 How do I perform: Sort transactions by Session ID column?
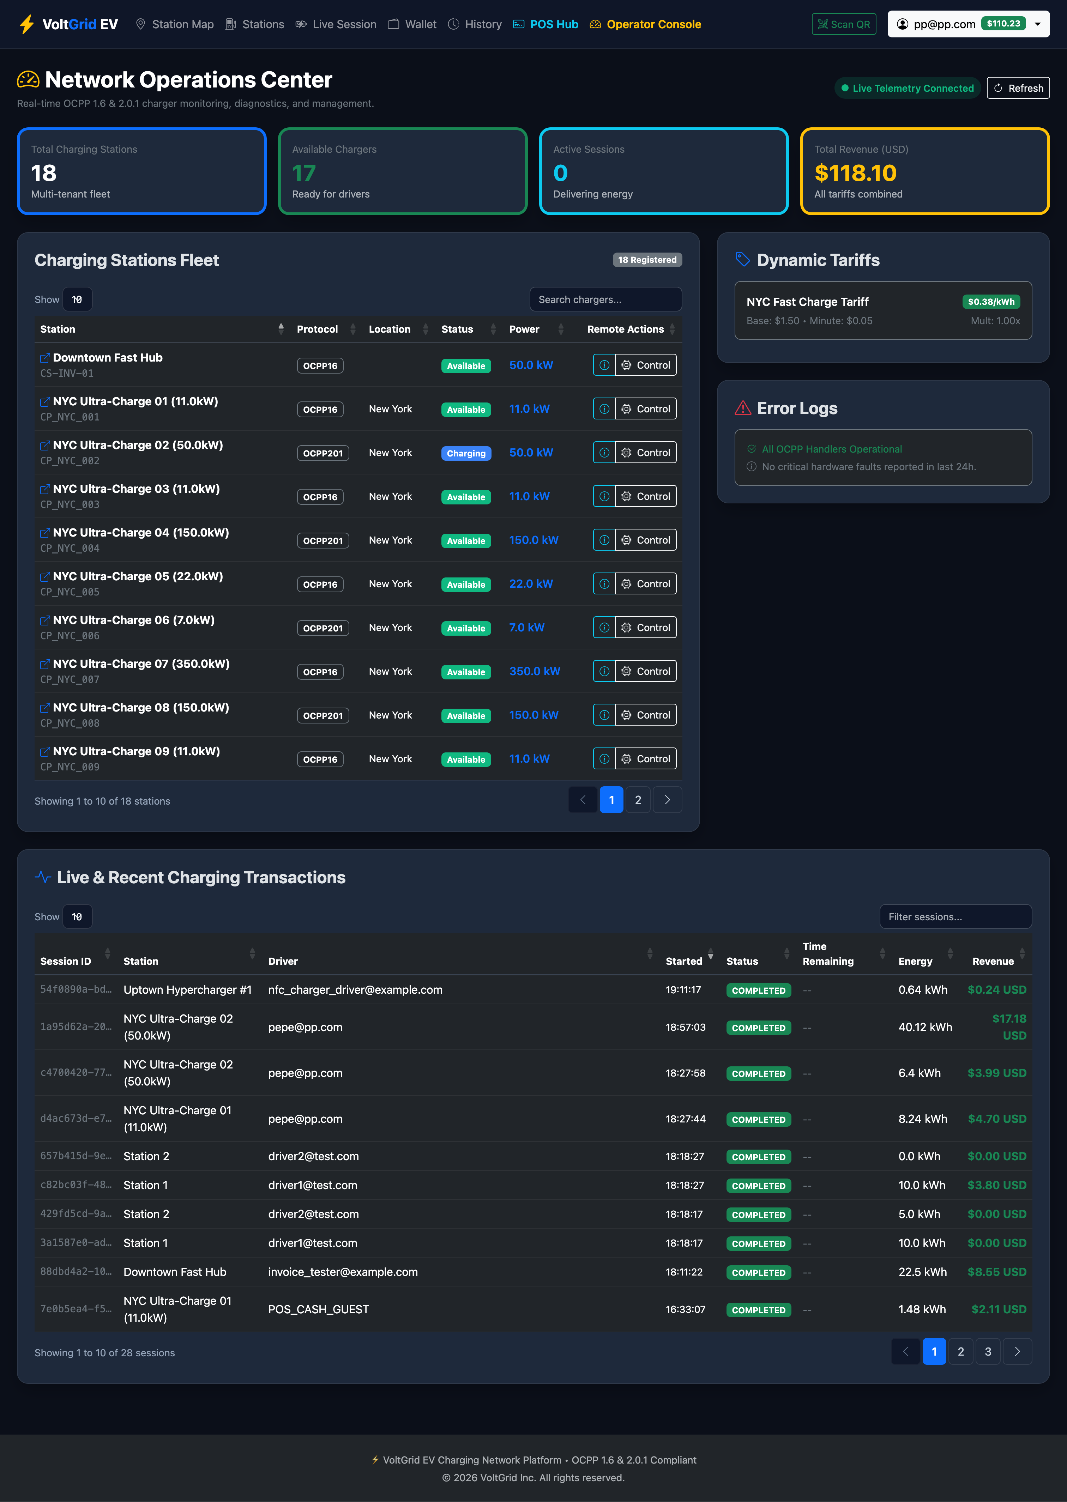click(76, 954)
